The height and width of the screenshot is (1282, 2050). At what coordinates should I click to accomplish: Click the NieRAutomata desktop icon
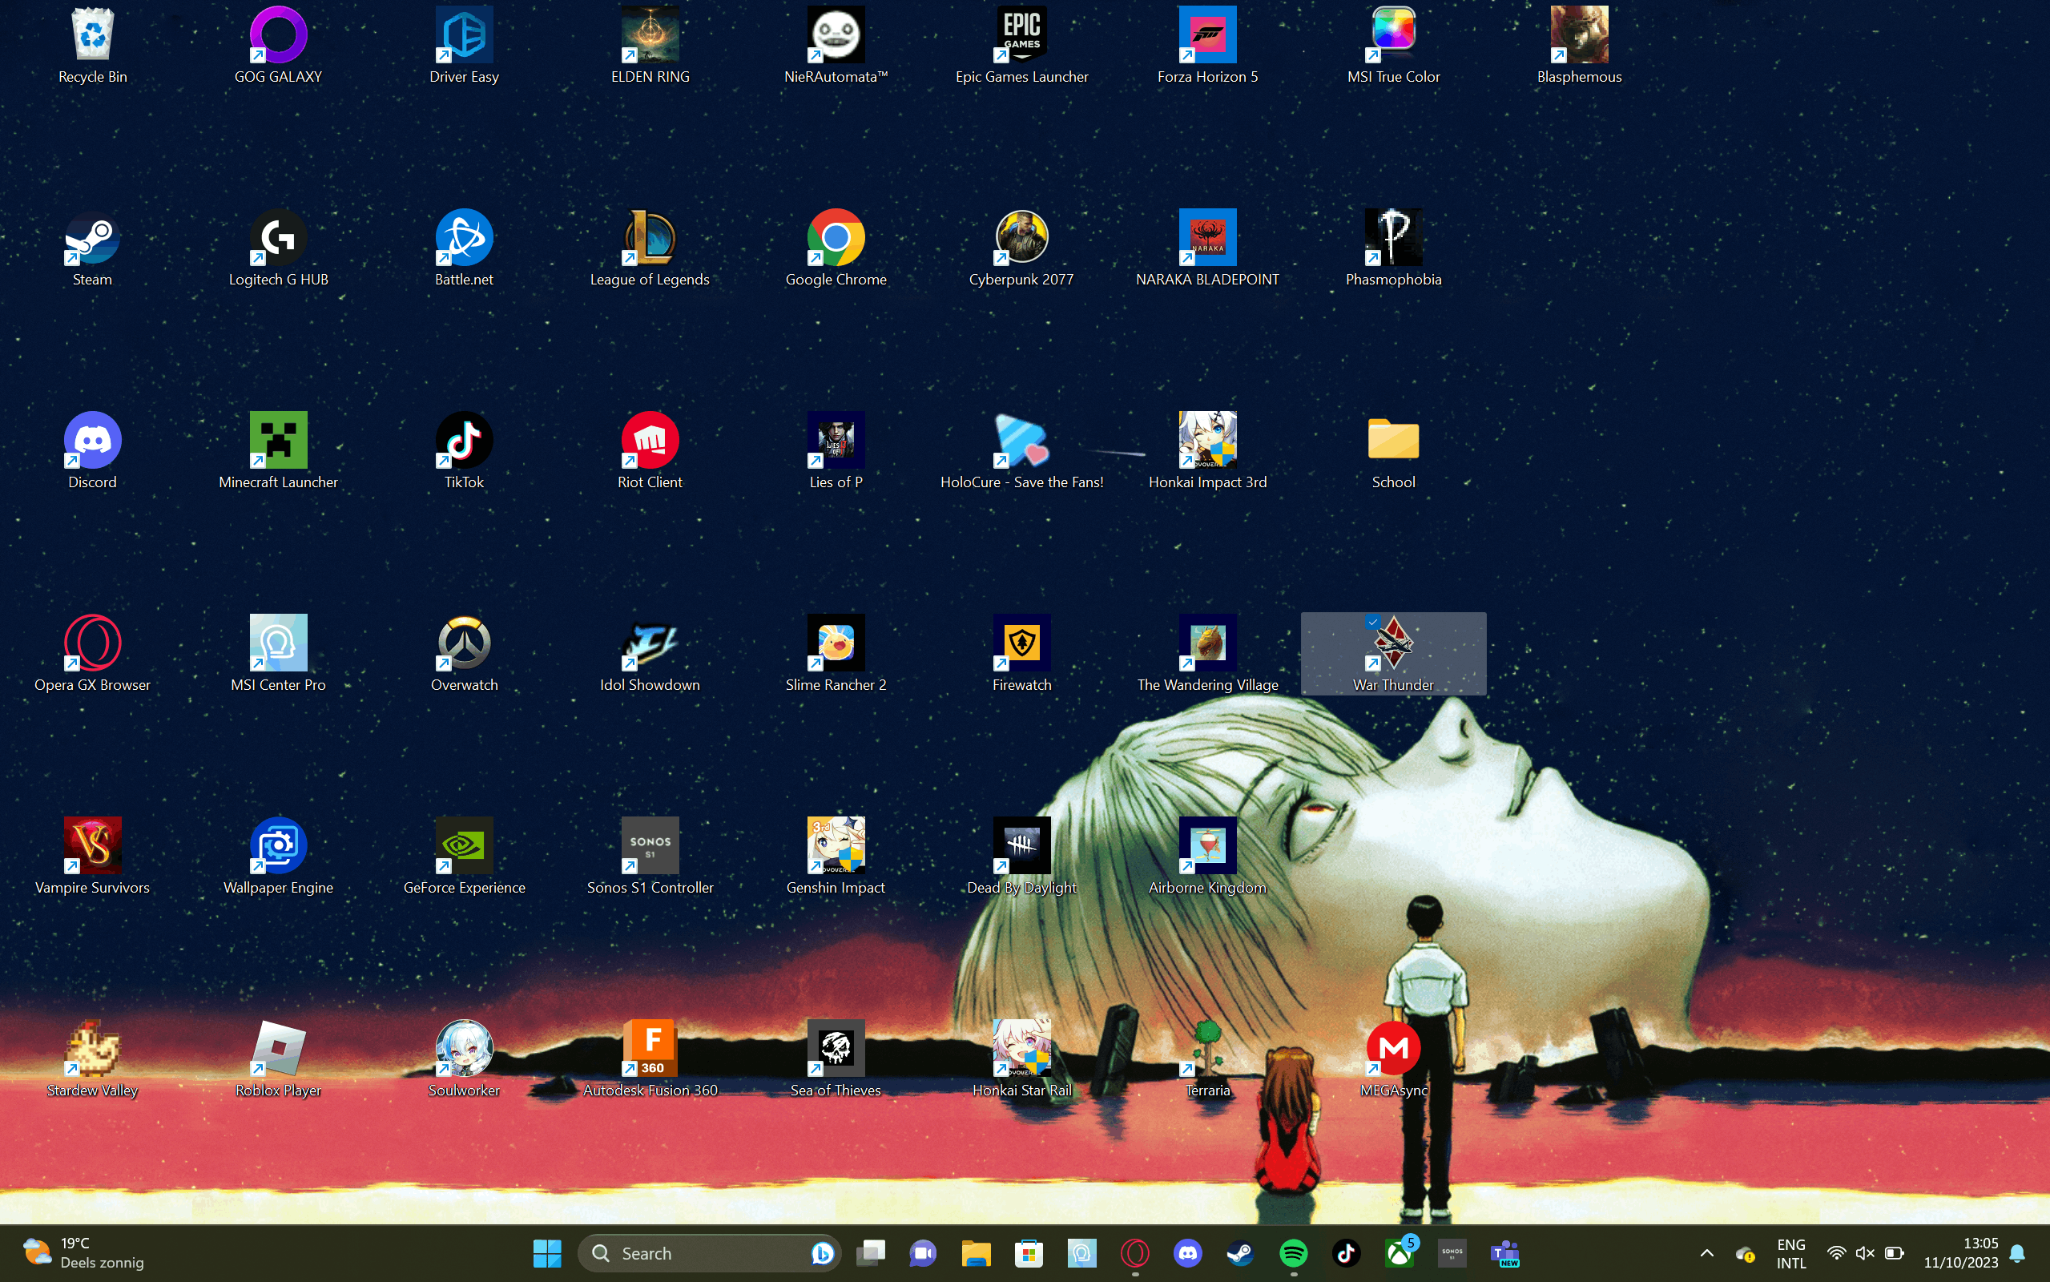[836, 45]
